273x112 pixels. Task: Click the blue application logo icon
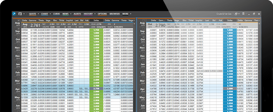[14, 14]
